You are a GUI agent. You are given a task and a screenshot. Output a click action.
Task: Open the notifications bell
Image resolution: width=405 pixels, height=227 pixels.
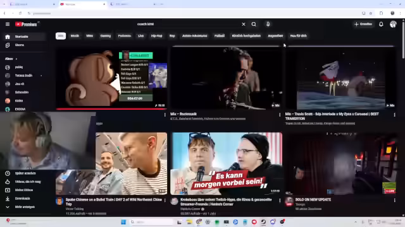tap(381, 24)
